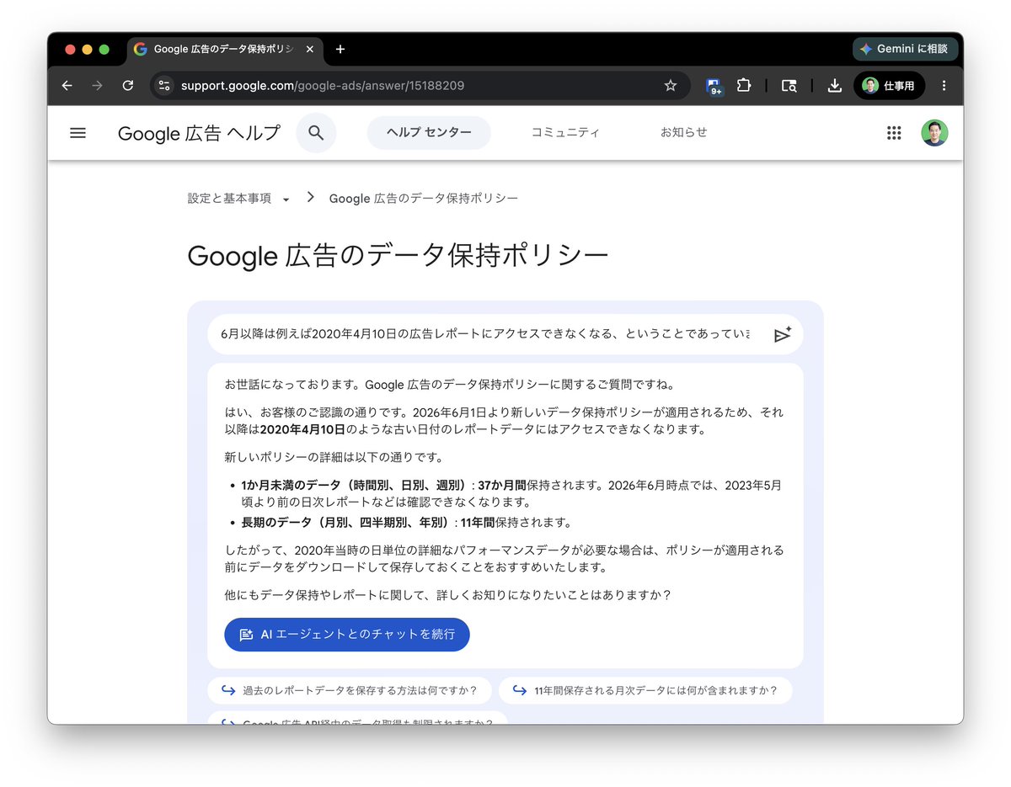
Task: Open site information icon in the address bar
Action: tap(165, 85)
